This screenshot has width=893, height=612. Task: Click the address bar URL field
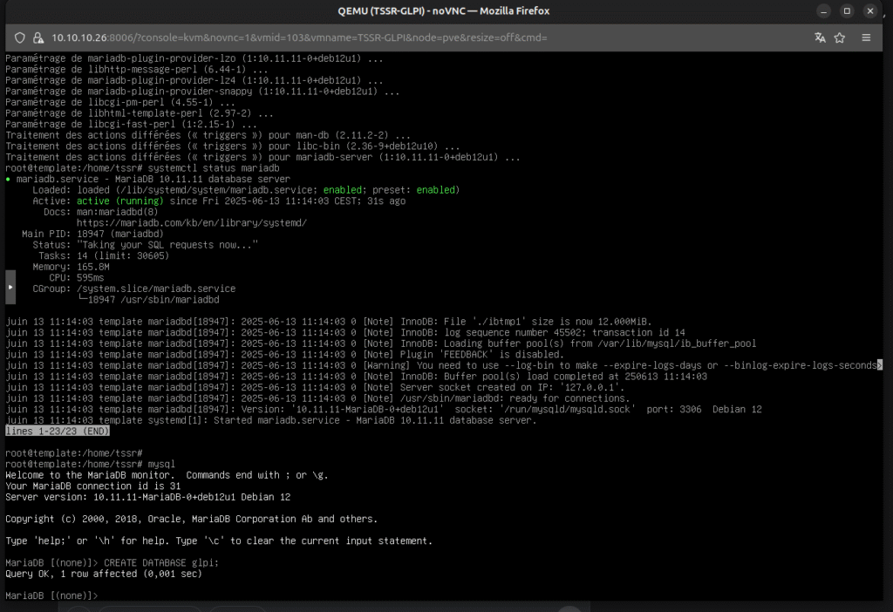pos(349,37)
